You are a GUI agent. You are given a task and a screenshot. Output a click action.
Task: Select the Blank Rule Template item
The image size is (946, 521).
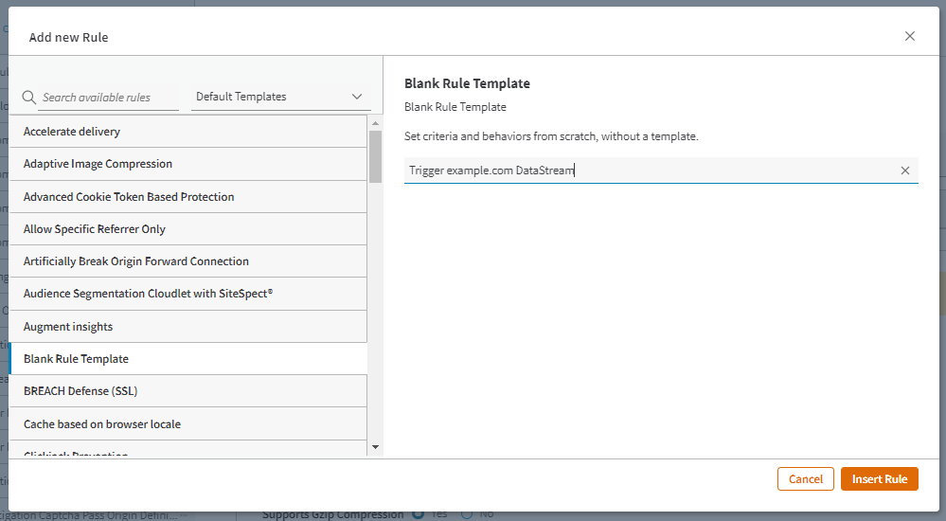point(187,359)
